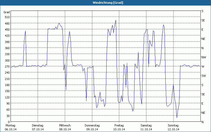Select the 240 y-axis tick label
Screen dimensions: 211x132
point(7,73)
